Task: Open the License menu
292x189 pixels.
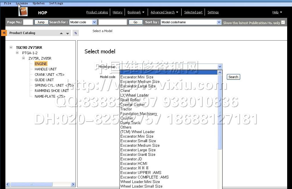Action: pyautogui.click(x=22, y=3)
